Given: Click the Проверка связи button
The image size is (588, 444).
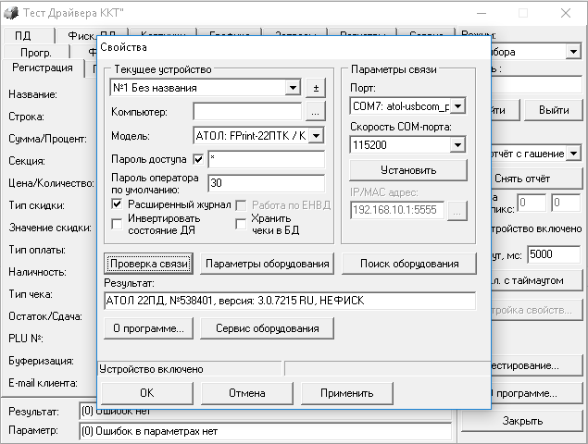Looking at the screenshot, I should point(148,264).
